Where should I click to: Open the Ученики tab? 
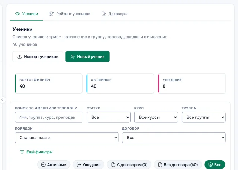tap(26, 14)
